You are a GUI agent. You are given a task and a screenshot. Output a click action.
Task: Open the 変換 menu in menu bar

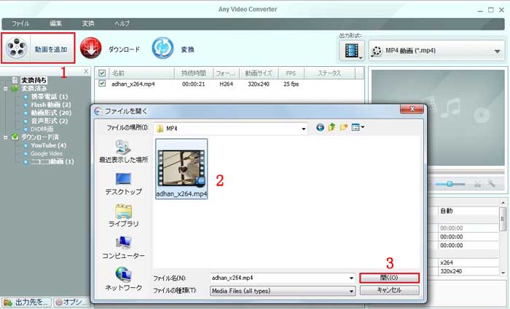tap(88, 24)
